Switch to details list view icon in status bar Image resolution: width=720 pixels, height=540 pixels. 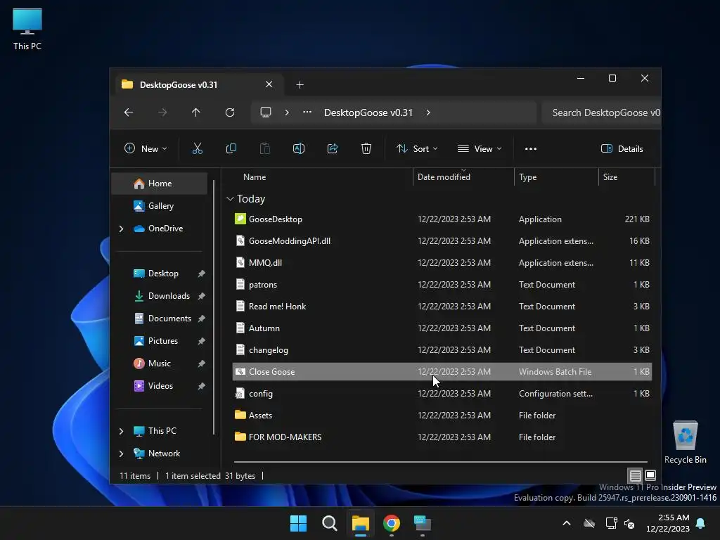pos(635,475)
